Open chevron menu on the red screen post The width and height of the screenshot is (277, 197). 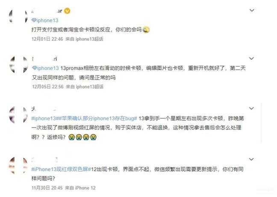[x=251, y=108]
